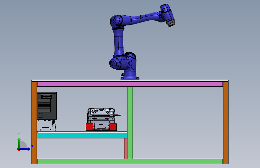Select the short salmon support post
260x168 pixels.
(x=126, y=149)
